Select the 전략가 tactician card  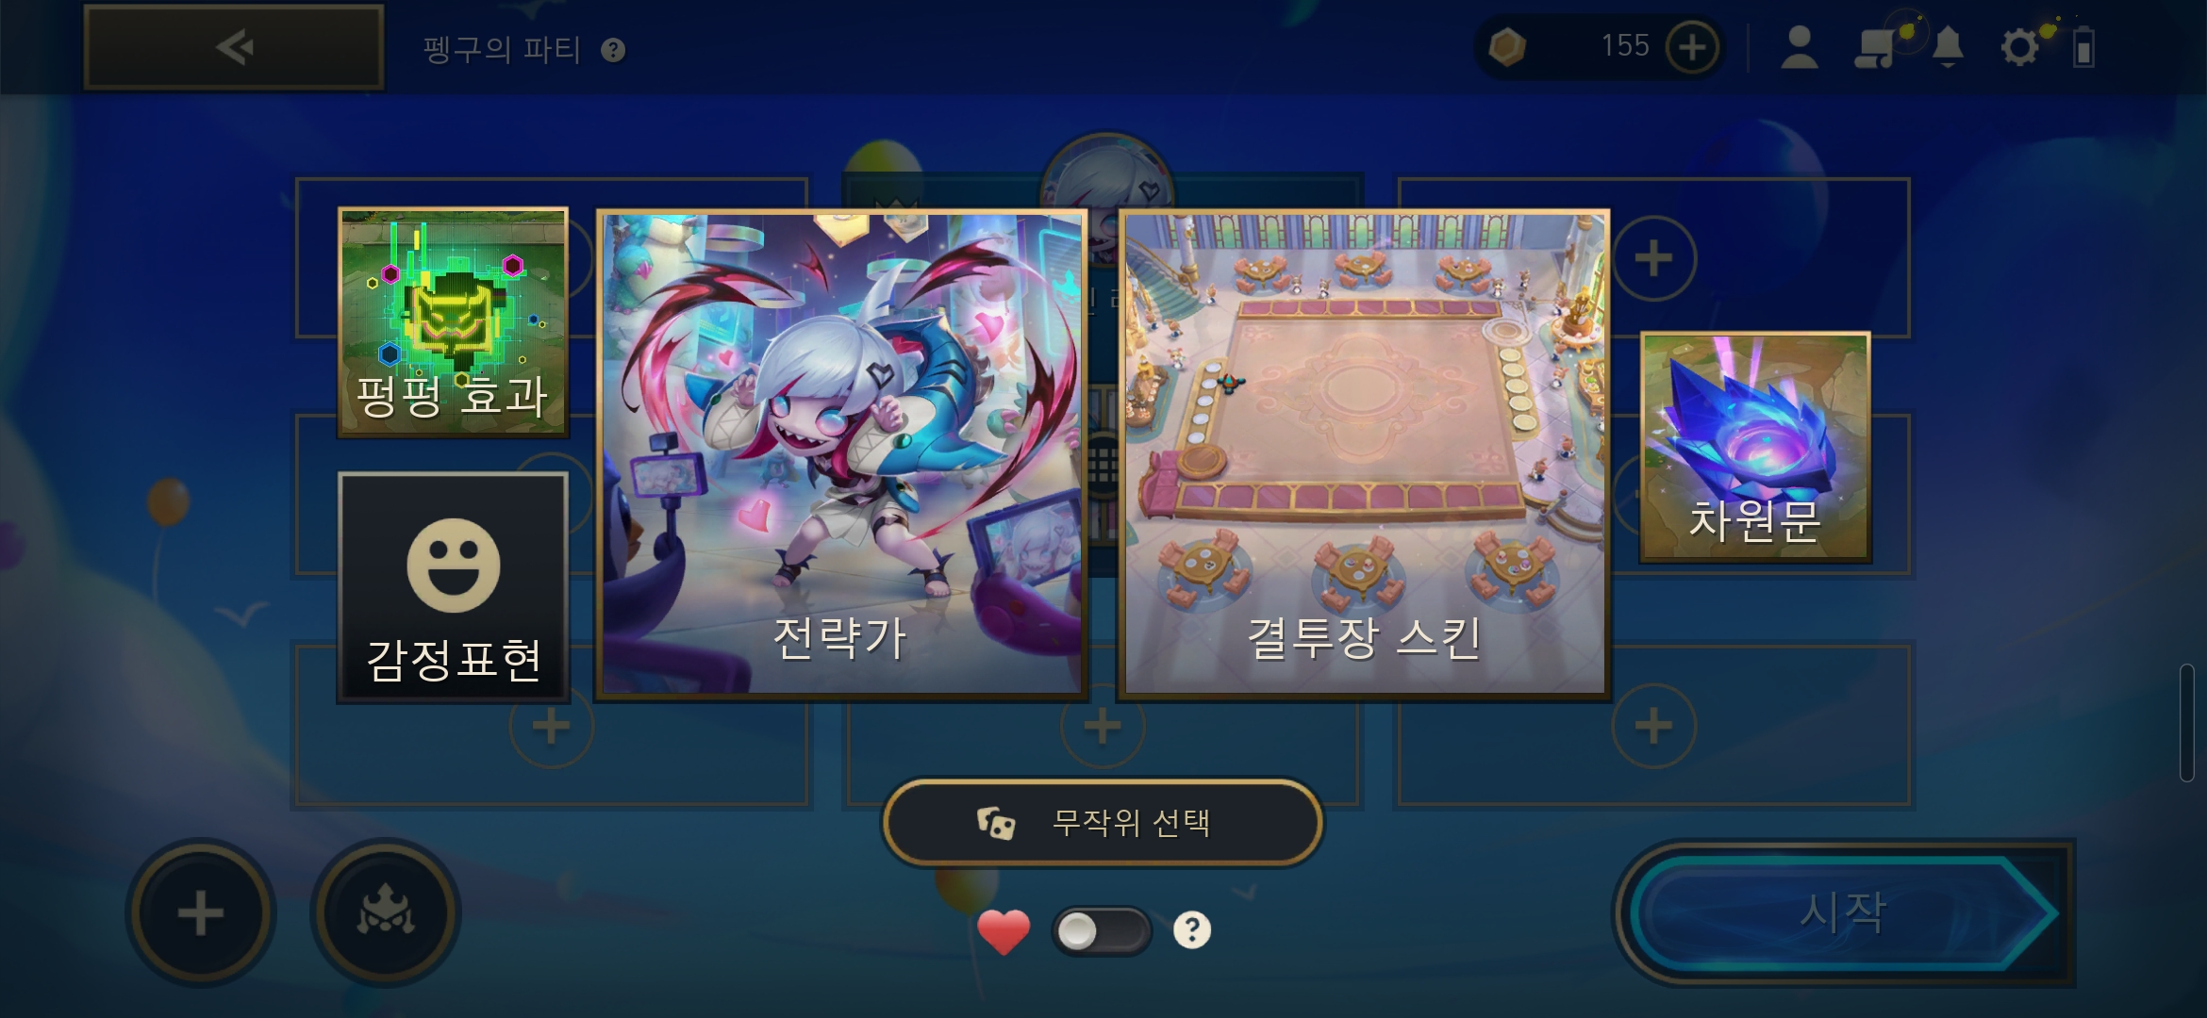(x=841, y=454)
